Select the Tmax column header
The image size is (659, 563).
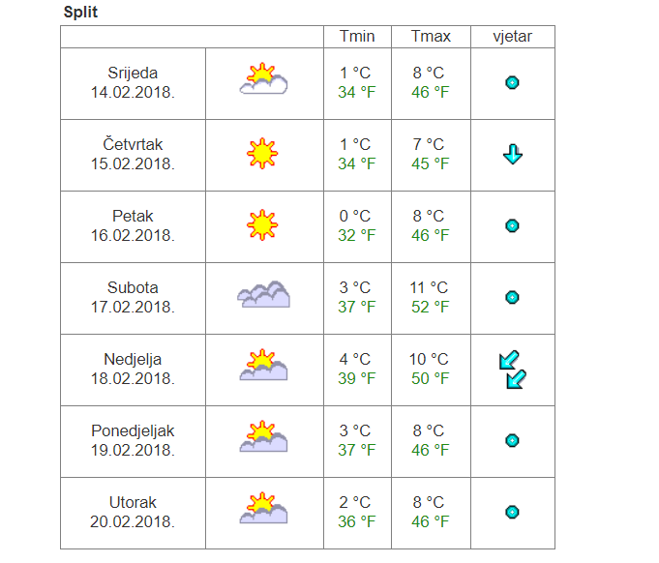[x=431, y=37]
